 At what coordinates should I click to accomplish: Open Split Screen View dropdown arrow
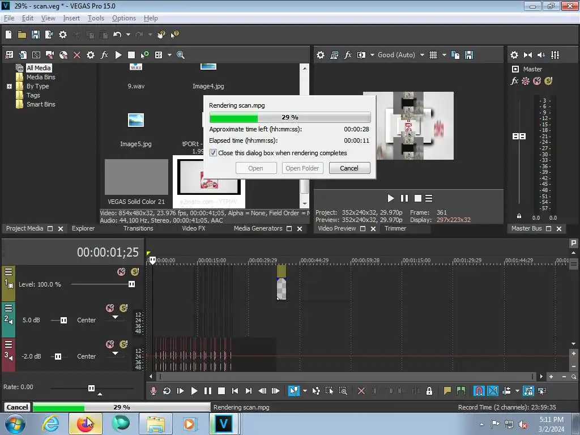point(372,55)
